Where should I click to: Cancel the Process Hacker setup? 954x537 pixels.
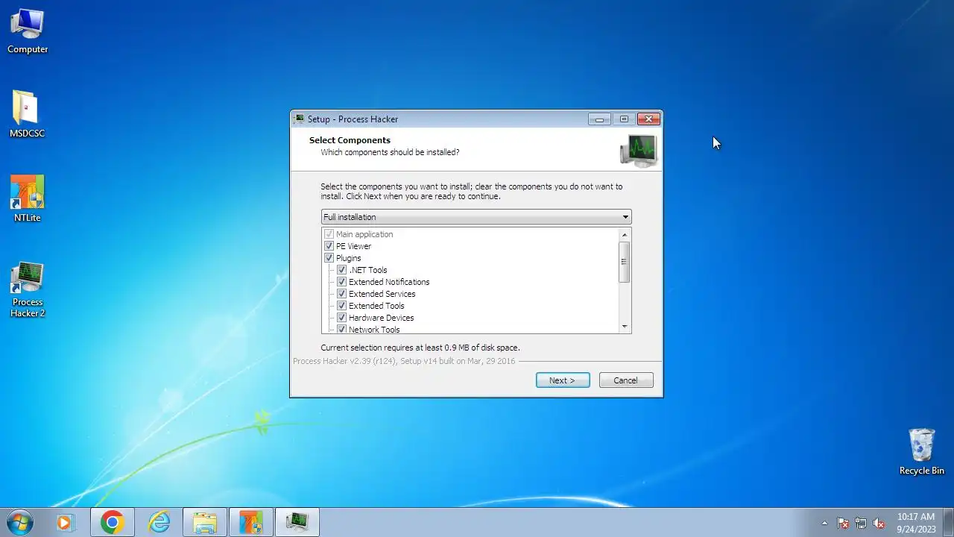(626, 380)
